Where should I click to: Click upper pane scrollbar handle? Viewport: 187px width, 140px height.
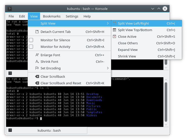[166, 62]
